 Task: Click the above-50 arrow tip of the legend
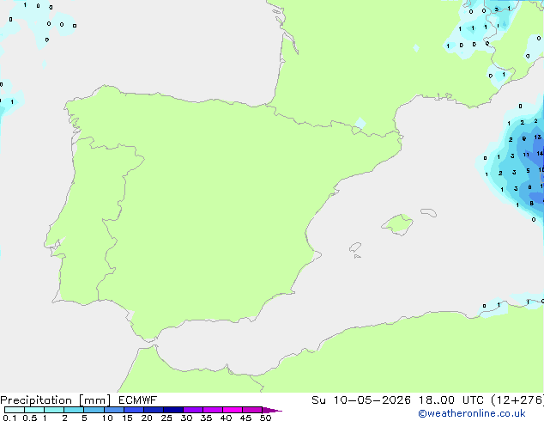[272, 410]
